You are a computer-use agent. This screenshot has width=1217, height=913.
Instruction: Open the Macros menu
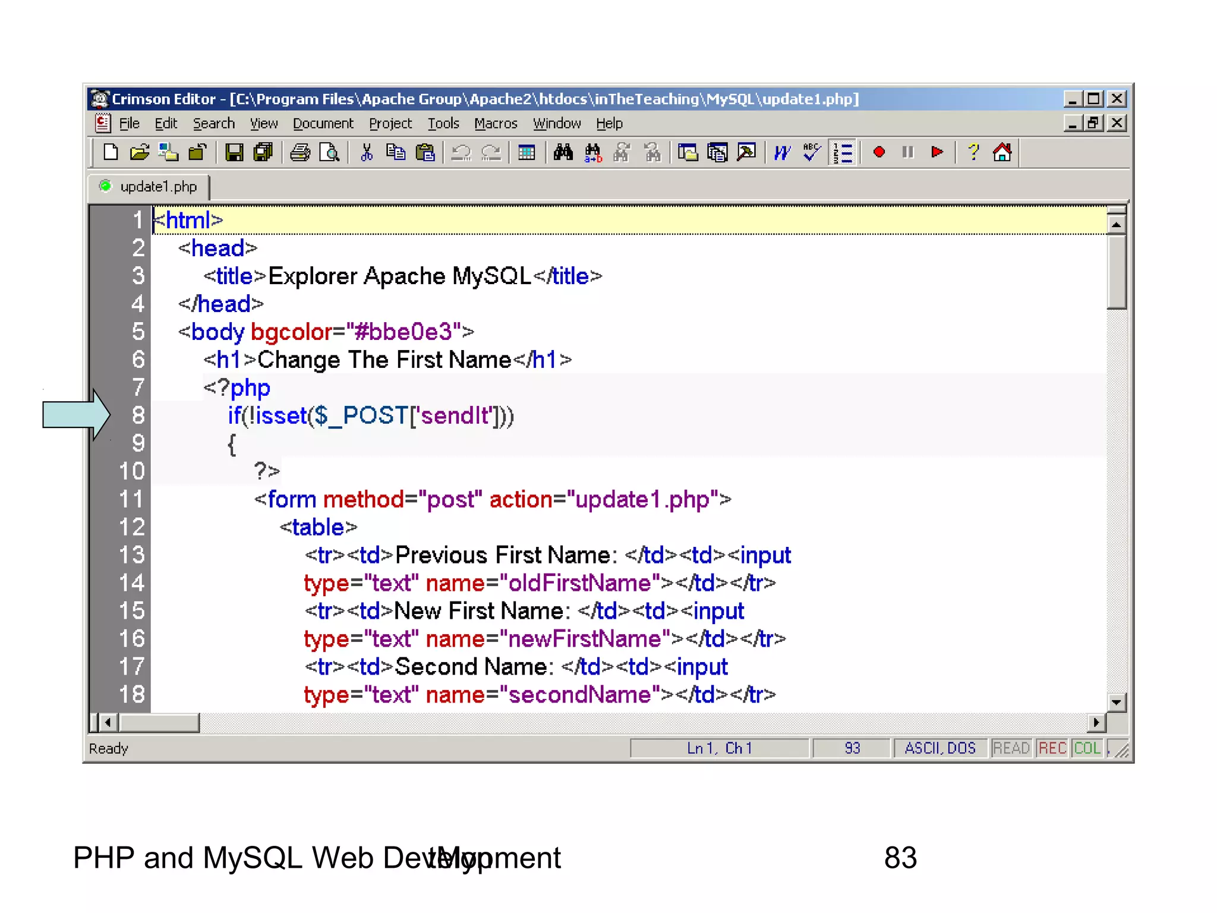click(496, 124)
